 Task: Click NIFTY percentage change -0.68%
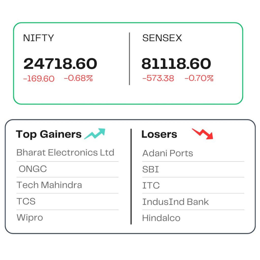pos(78,78)
